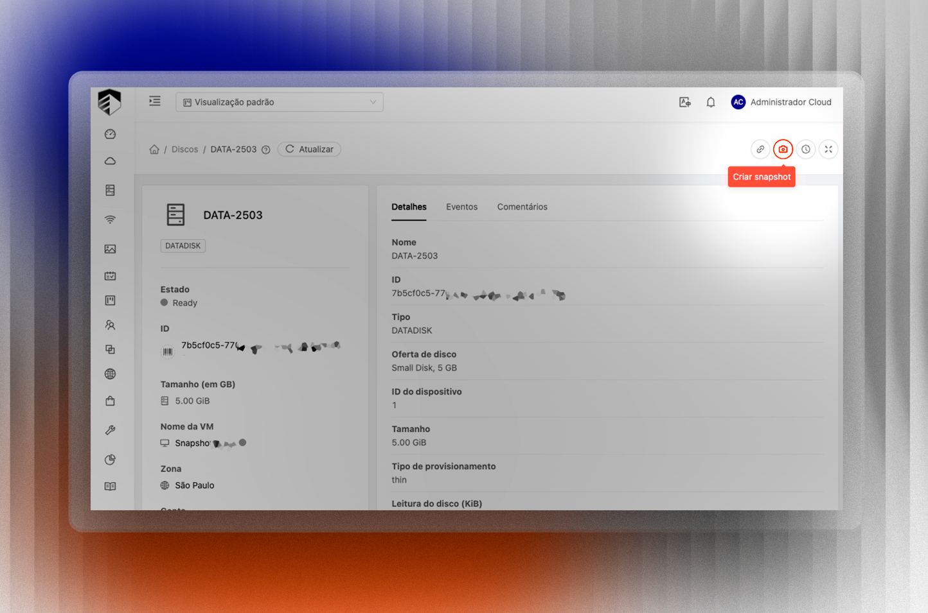Open the Visualização padrão dropdown
Viewport: 928px width, 613px height.
coord(280,102)
